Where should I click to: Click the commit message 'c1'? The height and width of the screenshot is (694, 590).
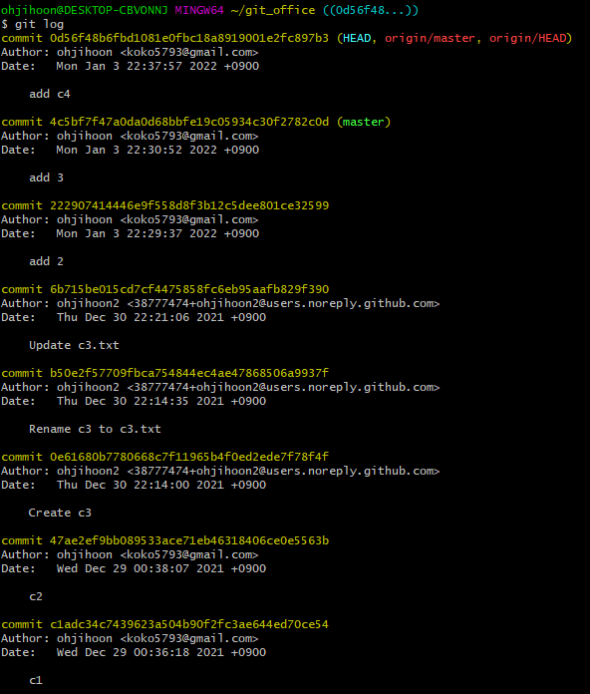click(x=36, y=680)
